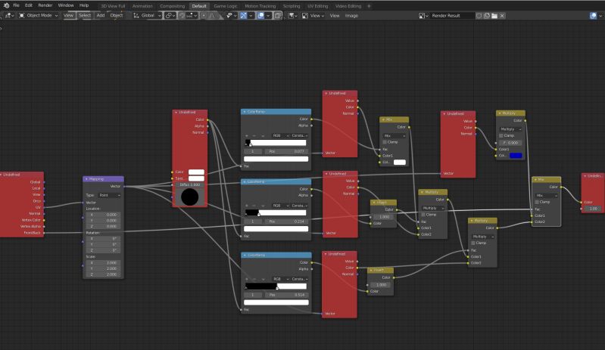Click white Color2 swatch on first Mix node
605x350 pixels.
click(399, 162)
